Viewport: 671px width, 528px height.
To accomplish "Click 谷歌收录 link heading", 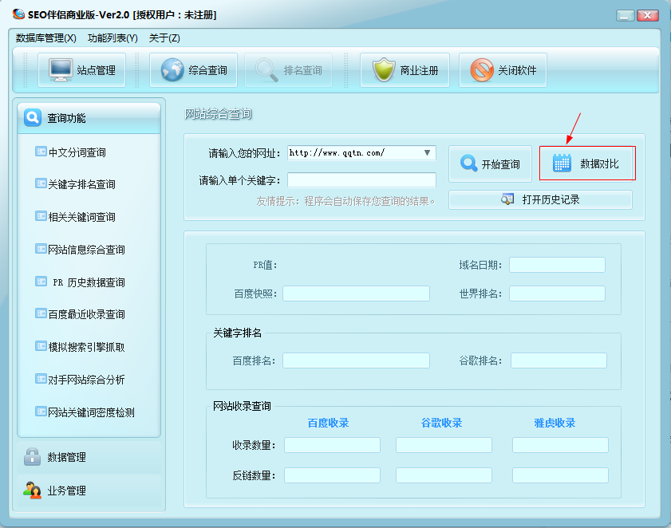I will 442,423.
